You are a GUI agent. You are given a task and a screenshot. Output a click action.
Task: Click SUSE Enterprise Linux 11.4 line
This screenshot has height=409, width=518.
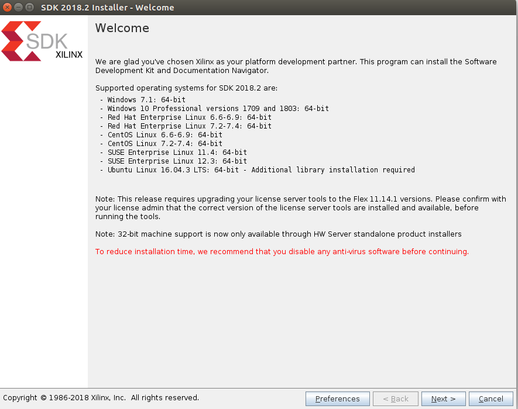pos(173,152)
